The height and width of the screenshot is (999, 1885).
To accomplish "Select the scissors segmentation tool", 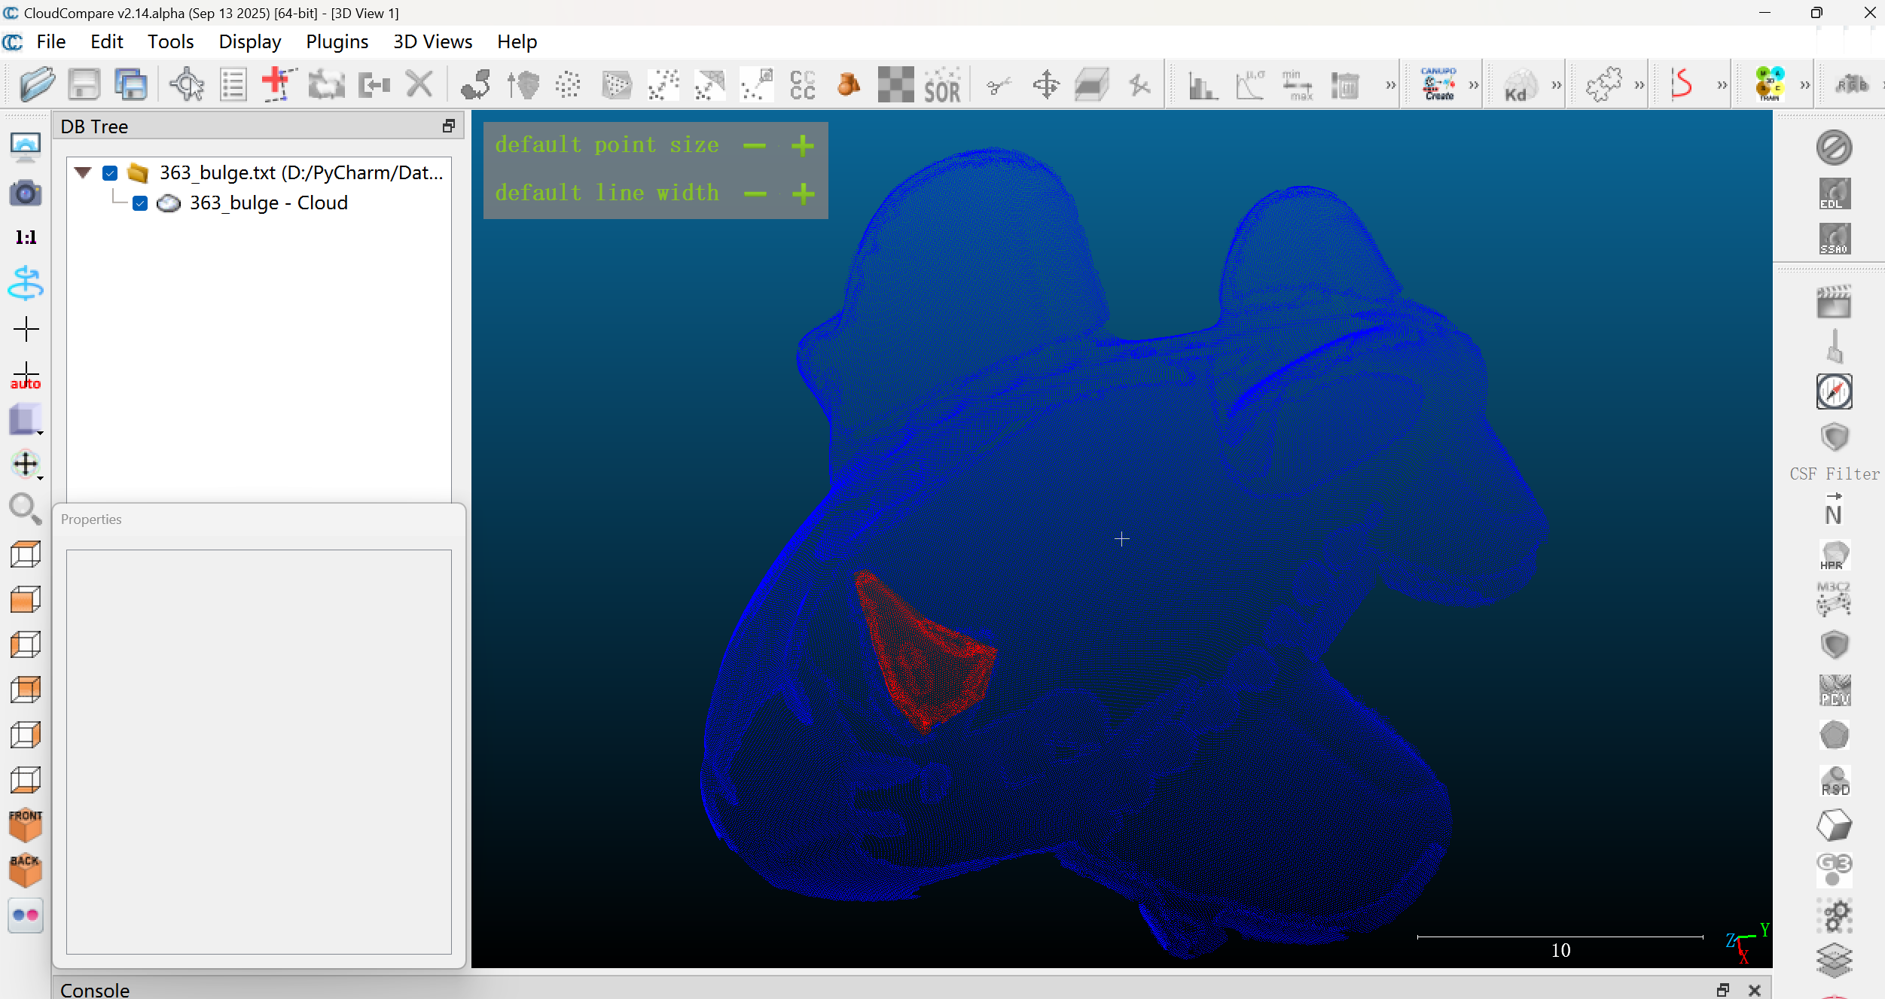I will click(999, 84).
